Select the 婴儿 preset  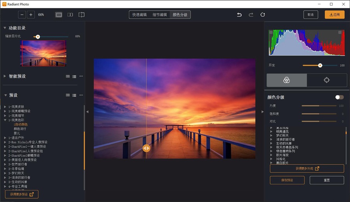(17, 133)
